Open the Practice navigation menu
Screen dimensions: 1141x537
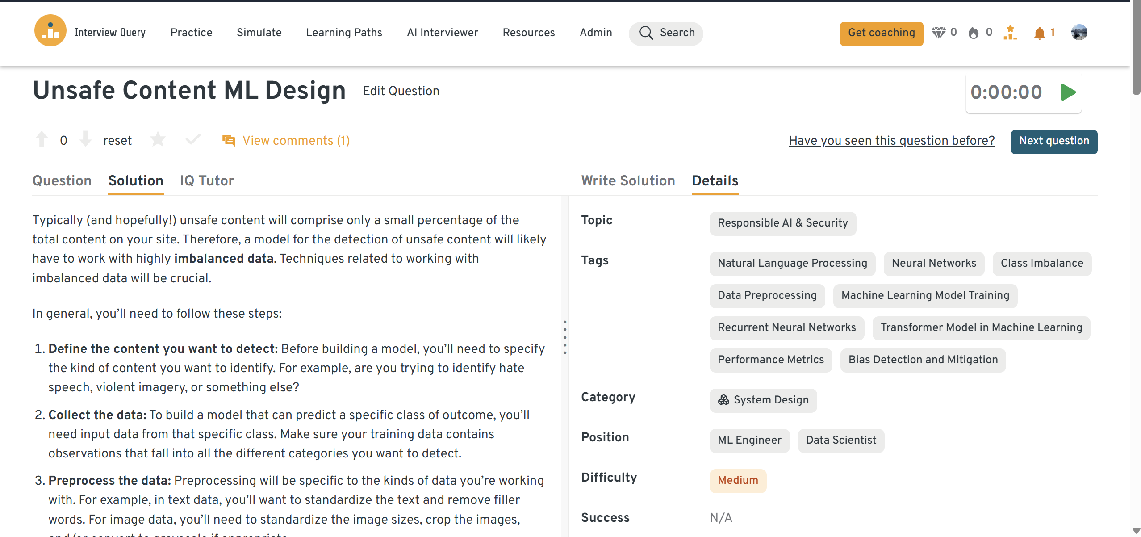(191, 33)
